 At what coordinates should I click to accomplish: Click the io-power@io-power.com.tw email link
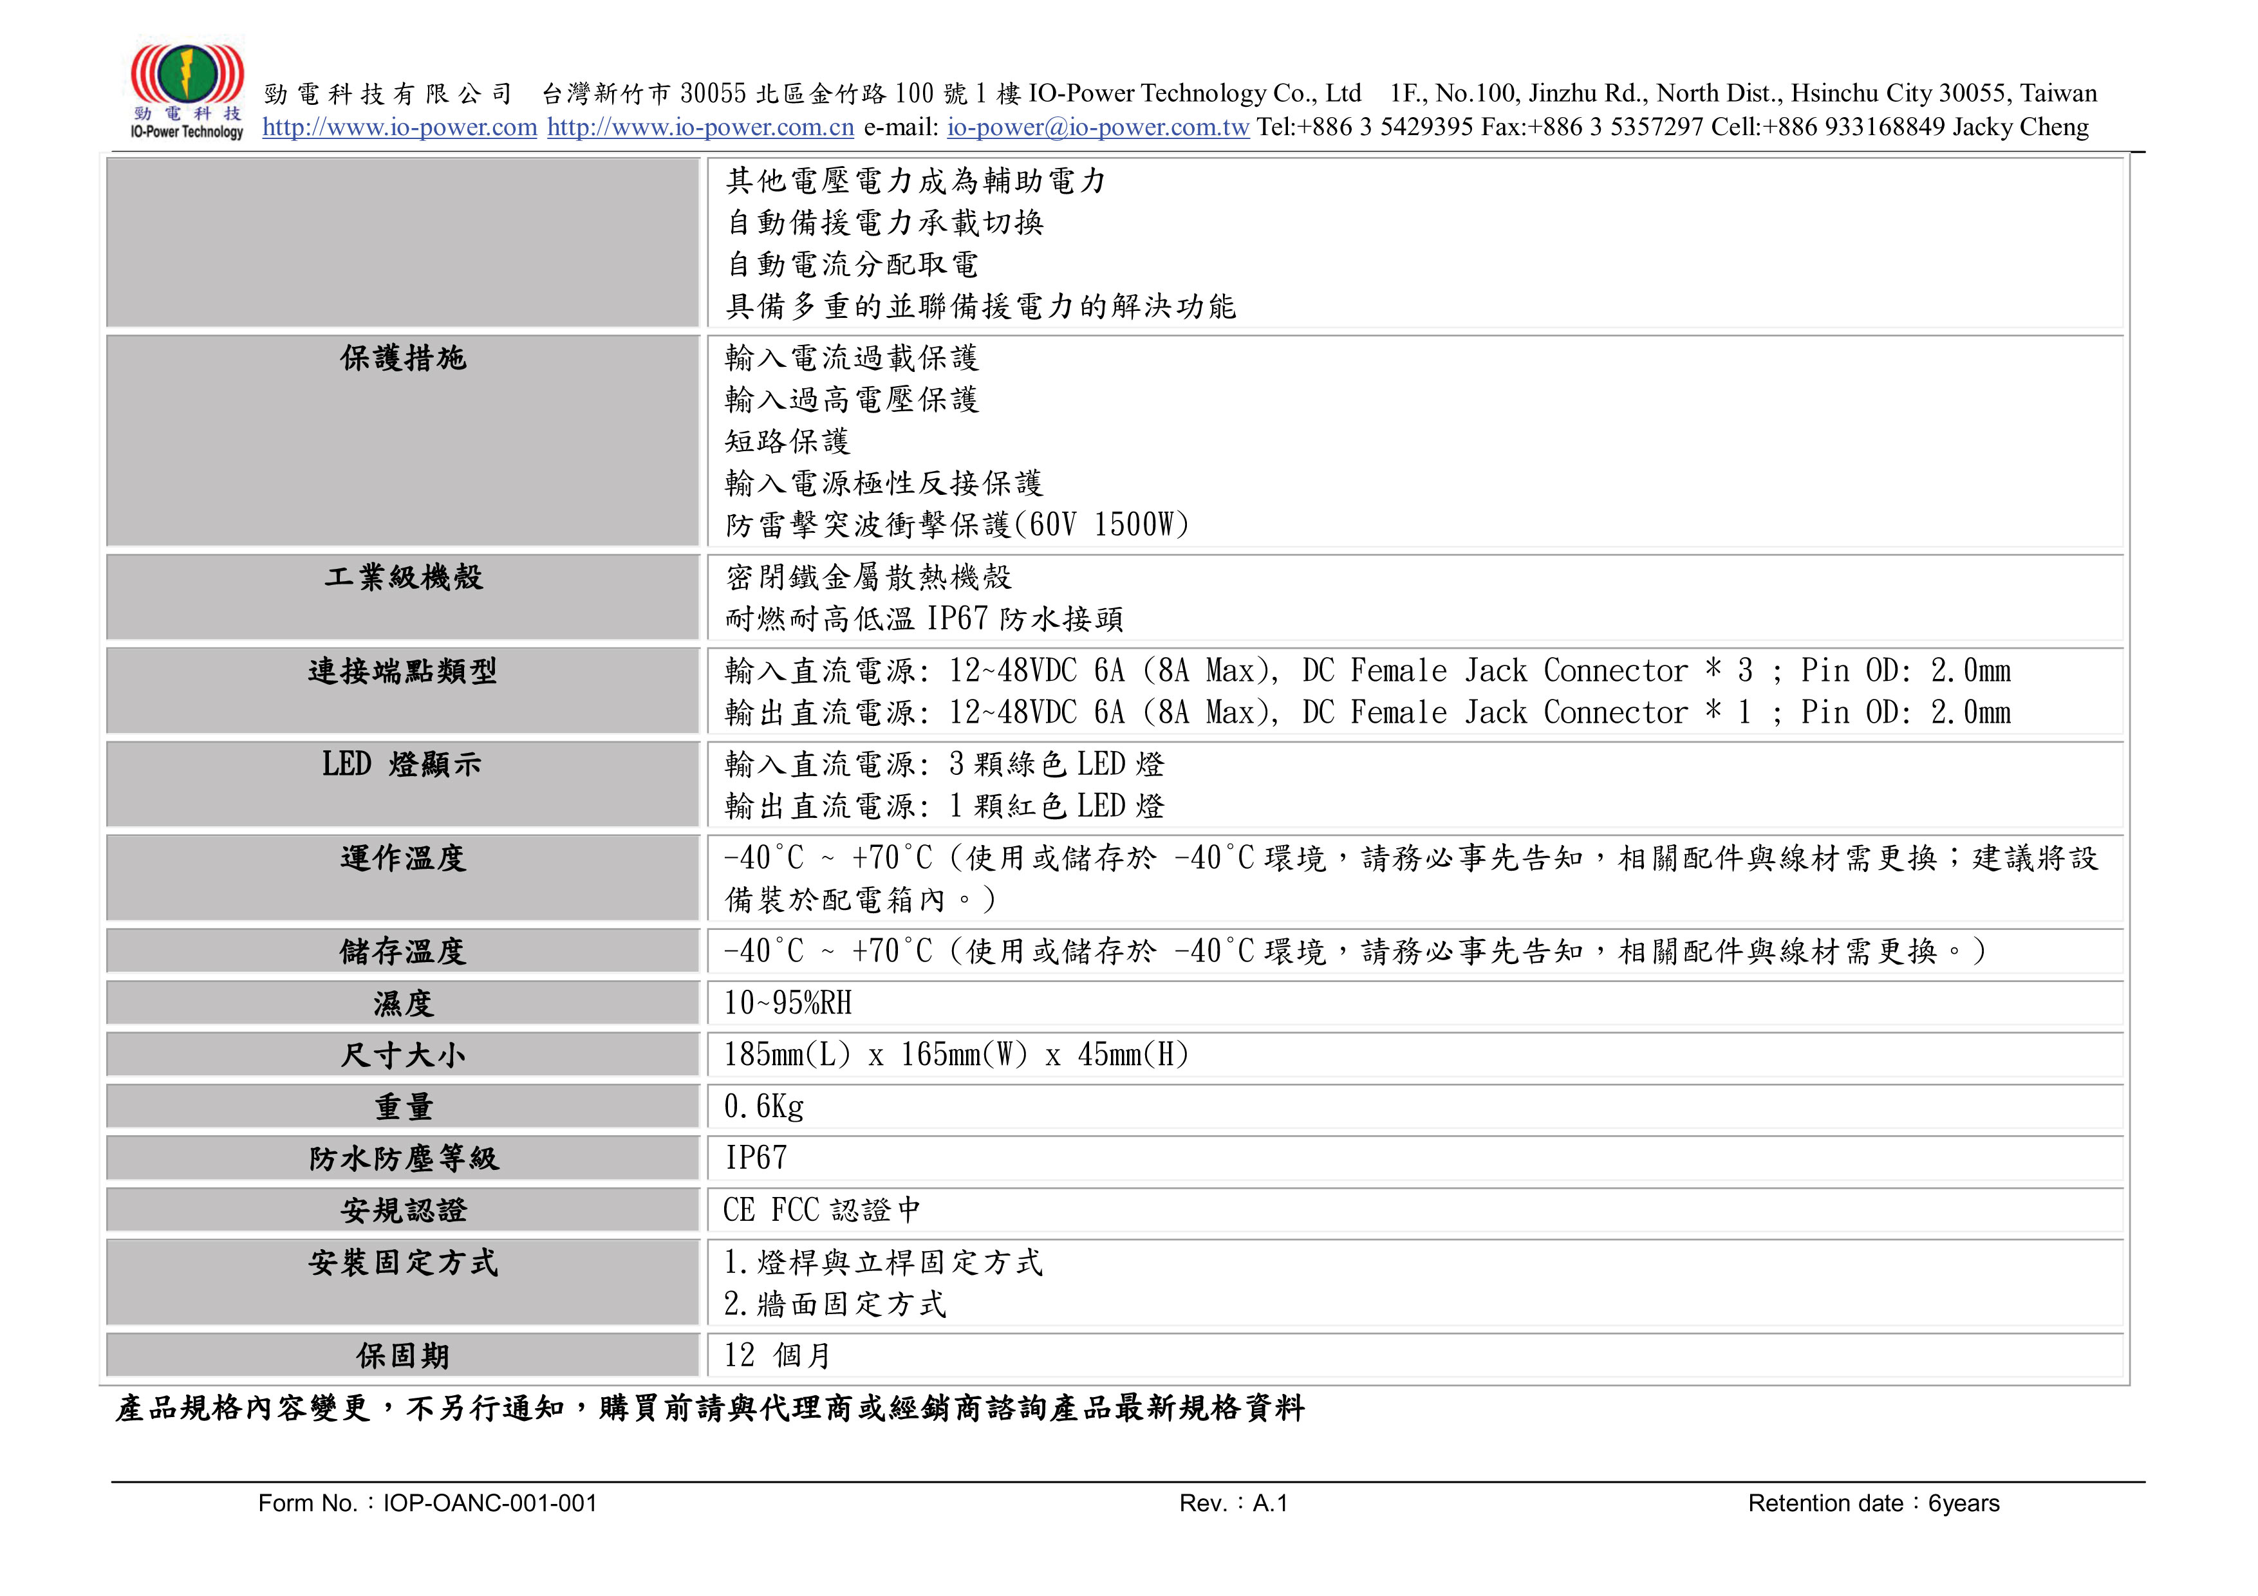(x=1097, y=127)
